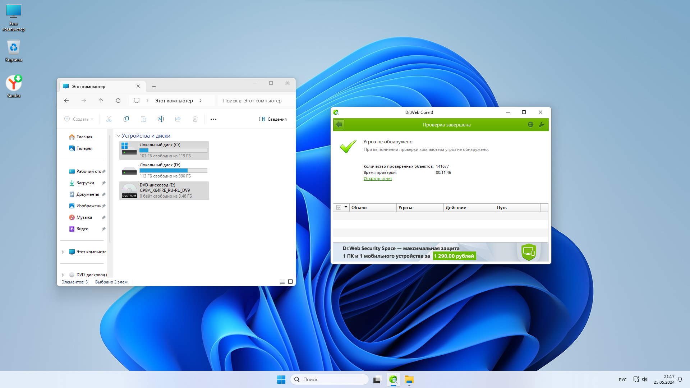This screenshot has width=690, height=388.
Task: Switch to details list view icon
Action: pos(282,282)
